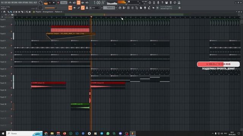This screenshot has width=243, height=136.
Task: Open the TOOLS menu
Action: coord(31,3)
